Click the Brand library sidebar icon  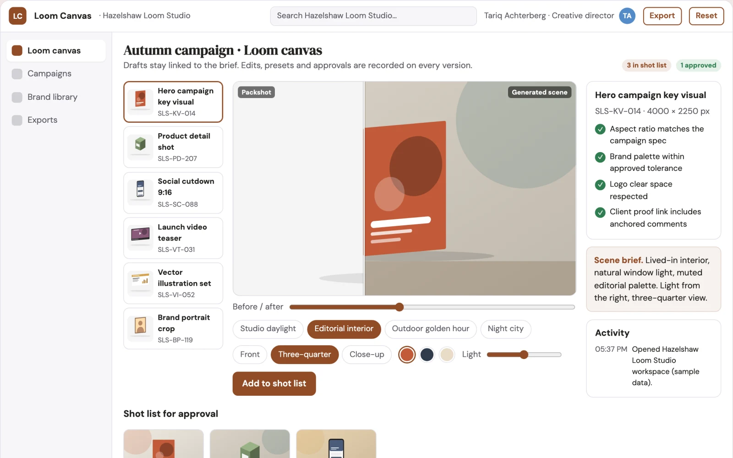coord(17,97)
